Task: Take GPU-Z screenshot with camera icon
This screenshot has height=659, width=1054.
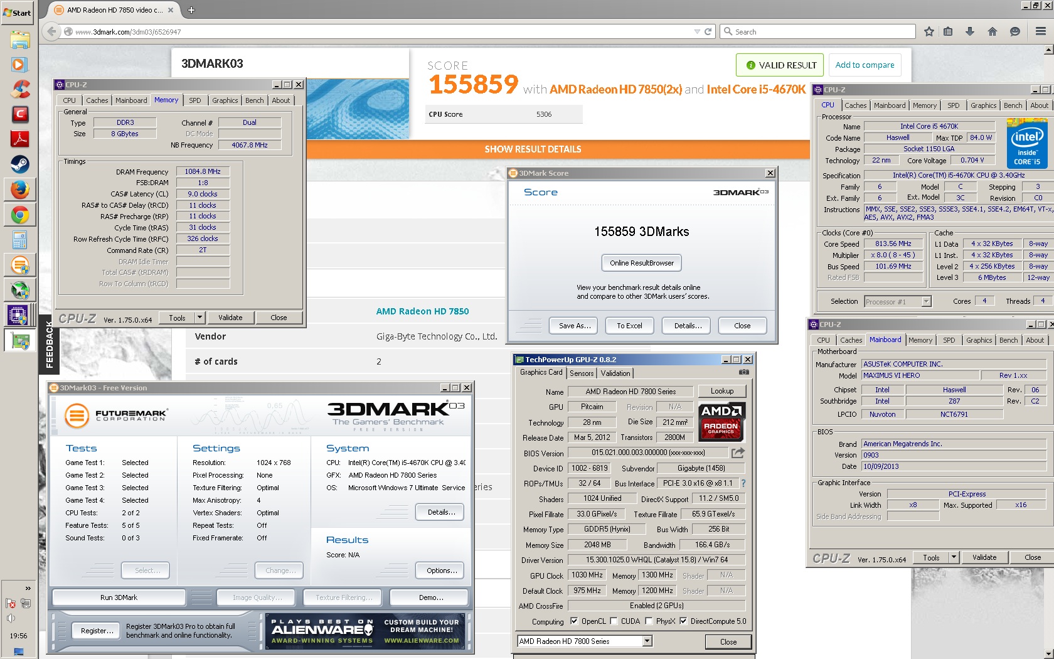Action: [743, 372]
